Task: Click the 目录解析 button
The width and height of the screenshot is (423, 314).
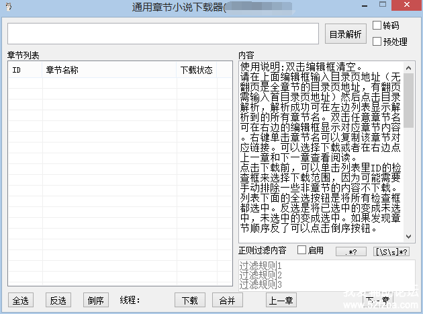Action: (345, 34)
